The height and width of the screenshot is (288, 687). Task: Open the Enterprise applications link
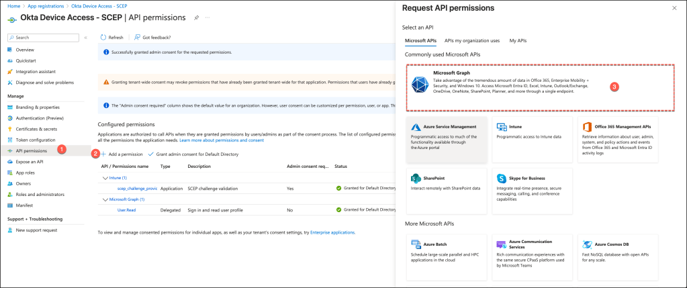332,232
